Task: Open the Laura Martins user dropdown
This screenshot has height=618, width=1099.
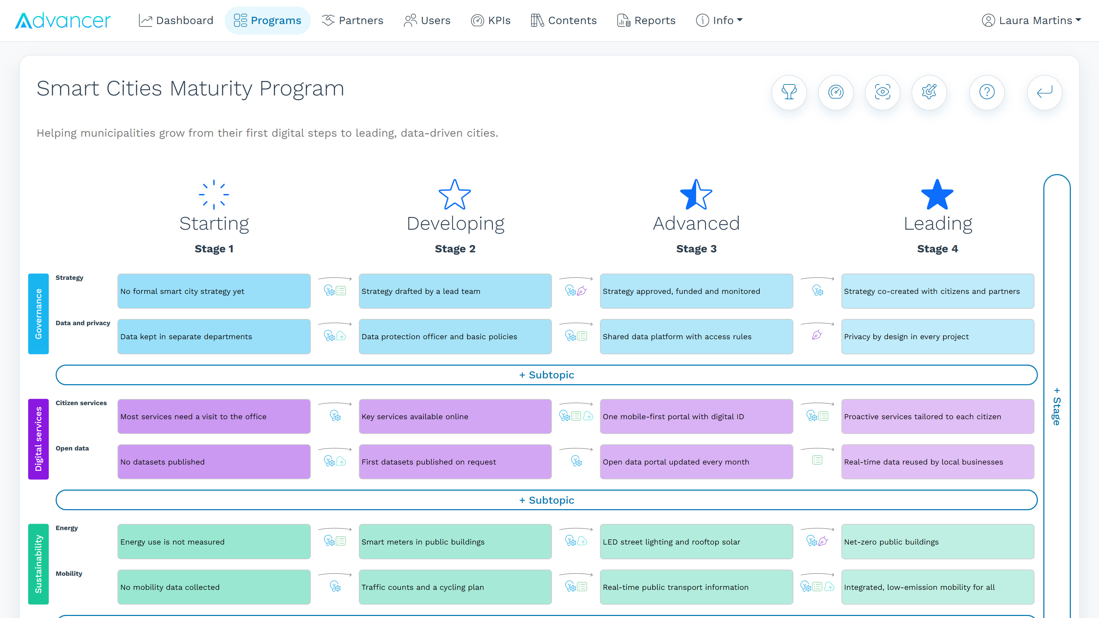Action: (1032, 21)
